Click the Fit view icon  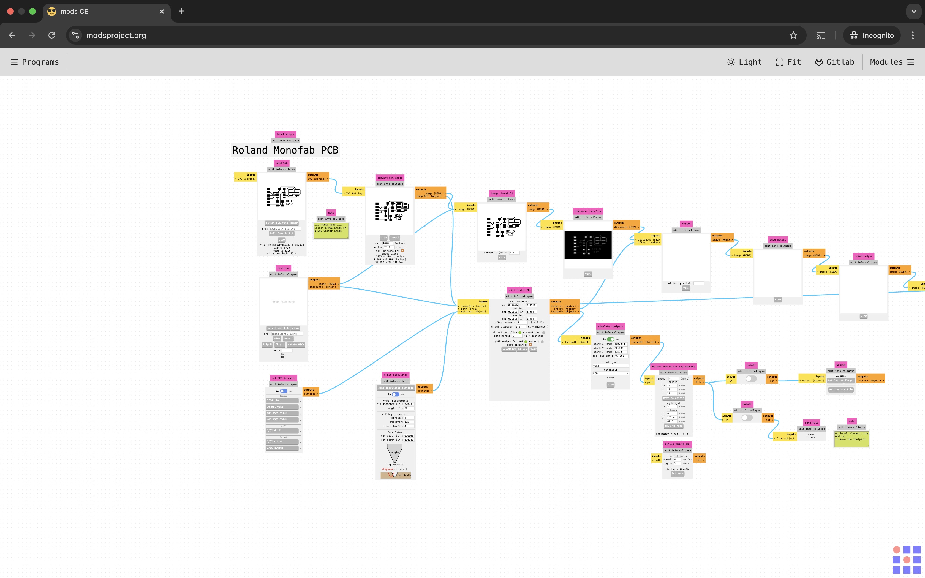(x=779, y=62)
